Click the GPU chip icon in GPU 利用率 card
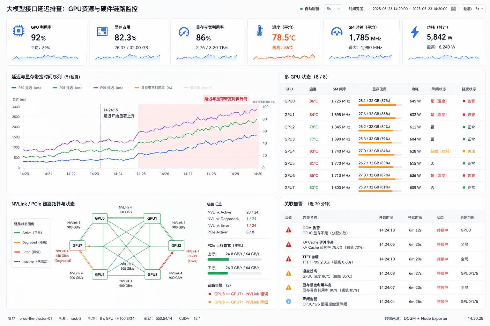This screenshot has width=490, height=326. pyautogui.click(x=19, y=31)
